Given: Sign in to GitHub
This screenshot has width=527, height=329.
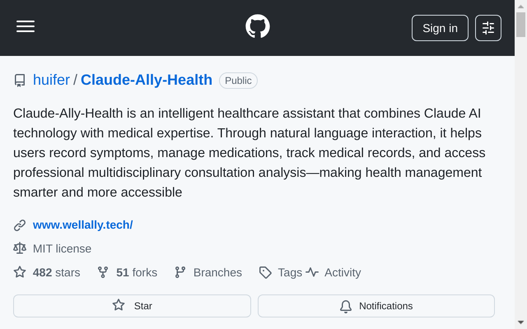Looking at the screenshot, I should click(x=440, y=28).
